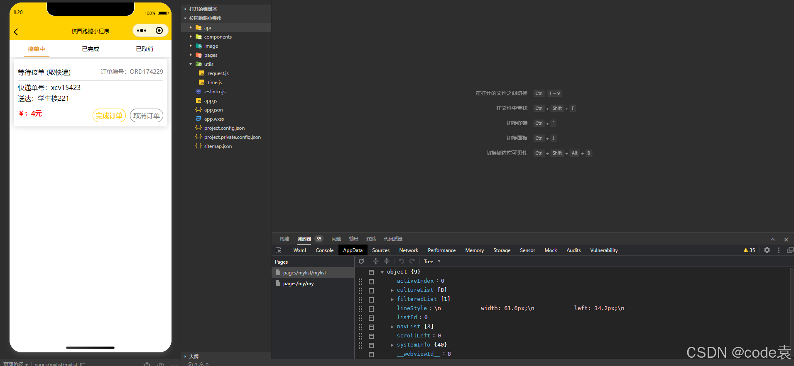The image size is (794, 366).
Task: Collapse all AppData fields
Action: (387, 261)
